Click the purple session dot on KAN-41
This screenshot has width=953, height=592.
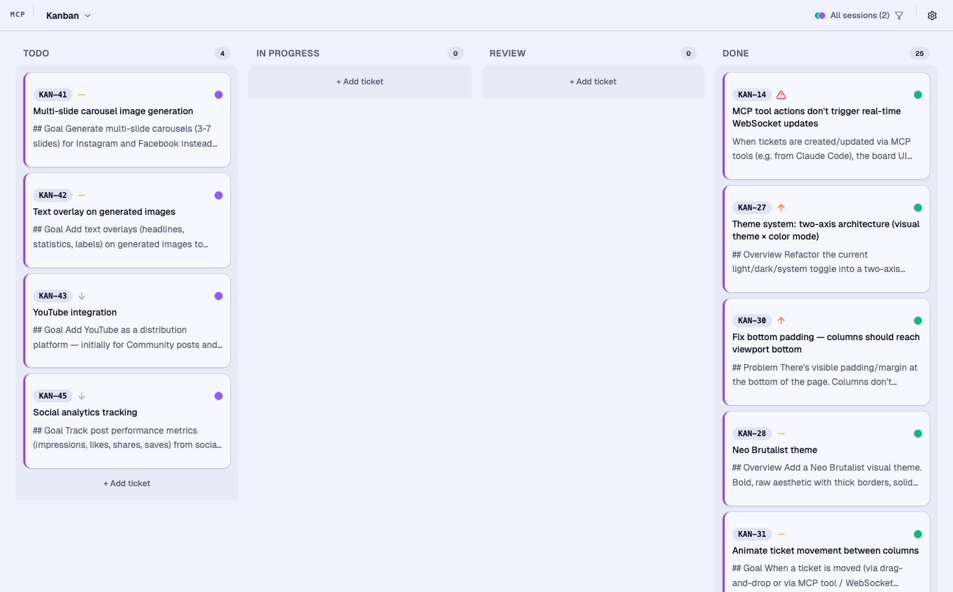click(219, 95)
